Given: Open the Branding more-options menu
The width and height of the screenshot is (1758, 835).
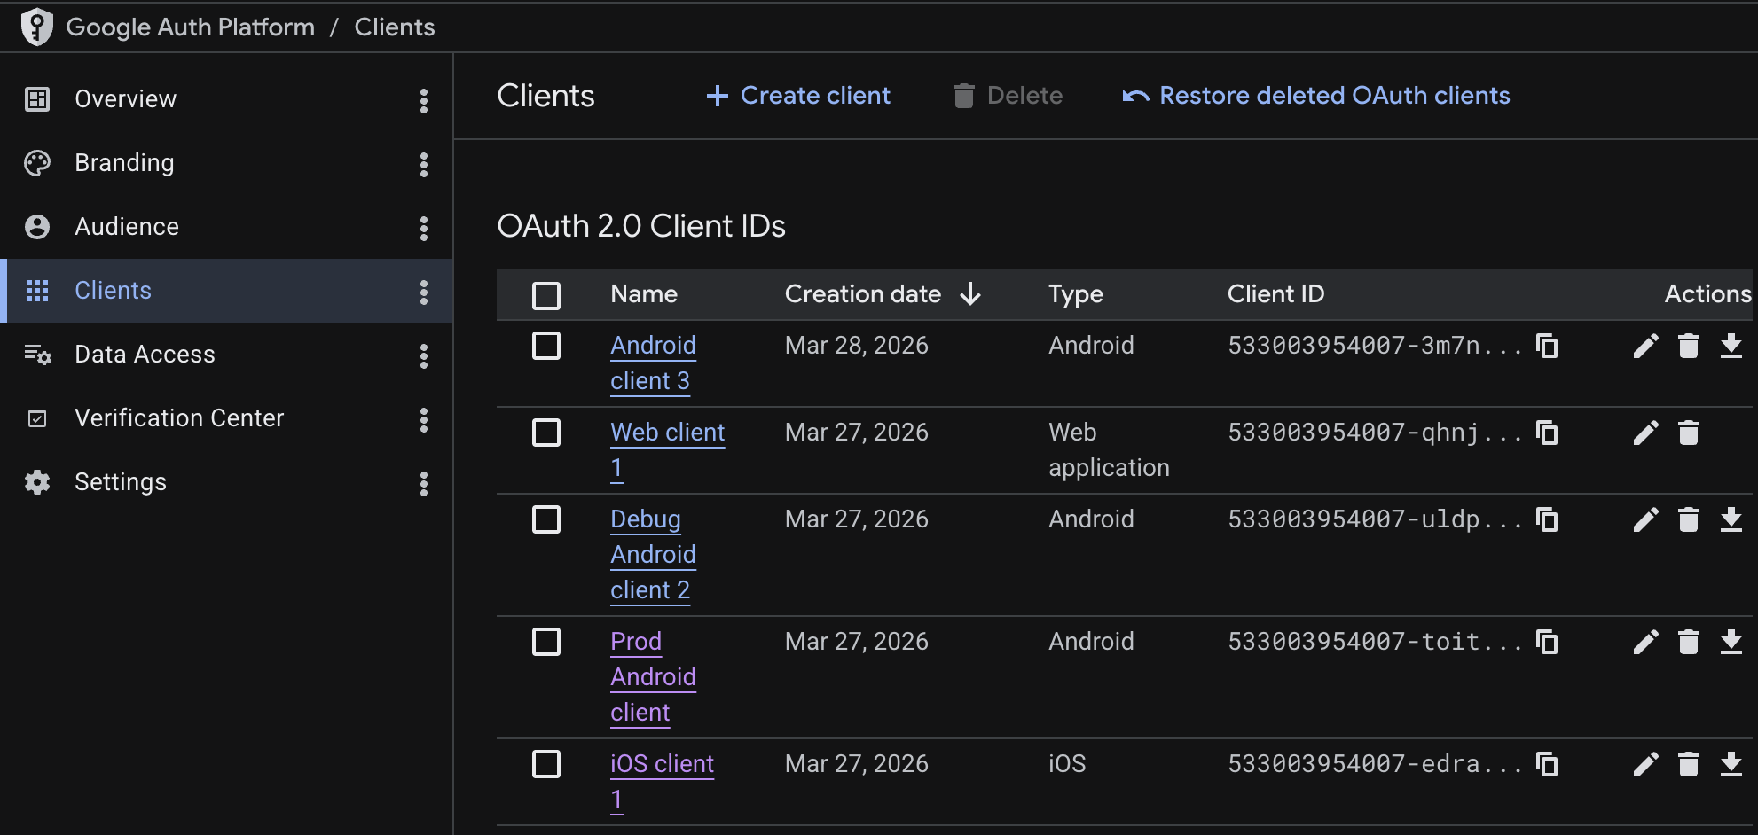Looking at the screenshot, I should pyautogui.click(x=424, y=164).
